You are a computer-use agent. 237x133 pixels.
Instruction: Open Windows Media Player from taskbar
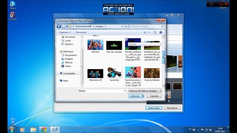[x=22, y=130]
